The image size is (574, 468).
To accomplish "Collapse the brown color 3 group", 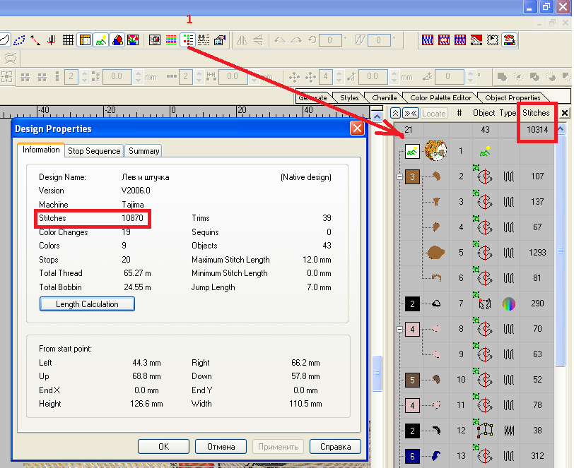I will [400, 176].
